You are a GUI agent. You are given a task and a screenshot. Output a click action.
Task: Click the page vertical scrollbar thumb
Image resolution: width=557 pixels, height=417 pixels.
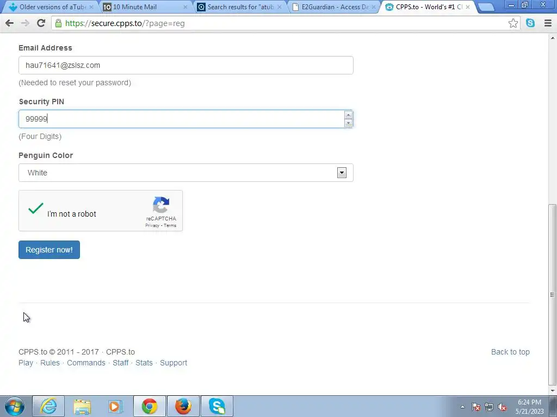(553, 294)
